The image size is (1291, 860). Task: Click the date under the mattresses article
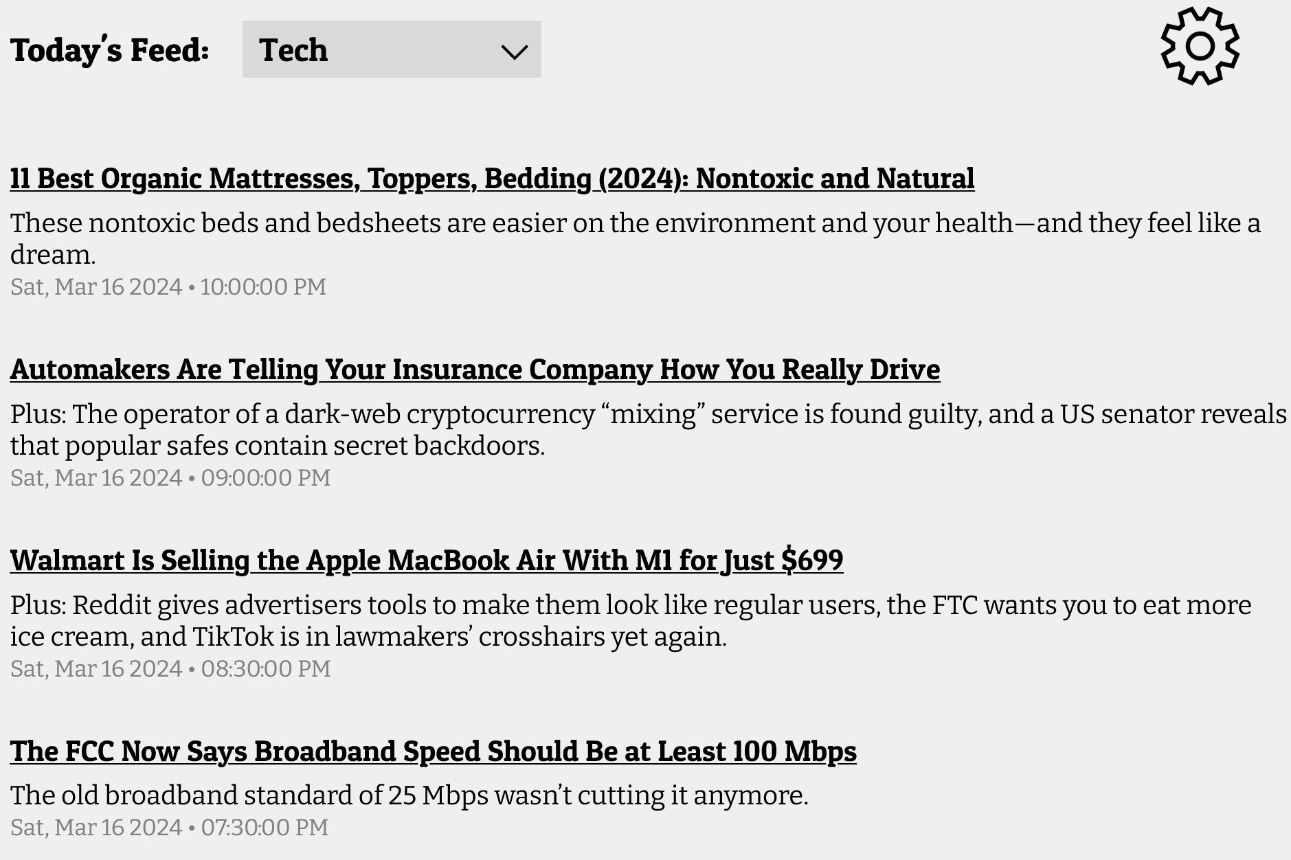(96, 286)
